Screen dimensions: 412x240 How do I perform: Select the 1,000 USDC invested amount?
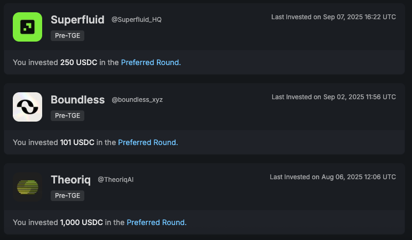coord(82,222)
